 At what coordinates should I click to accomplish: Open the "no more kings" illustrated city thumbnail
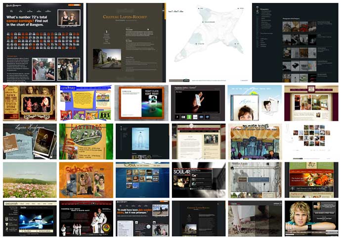click(255, 142)
